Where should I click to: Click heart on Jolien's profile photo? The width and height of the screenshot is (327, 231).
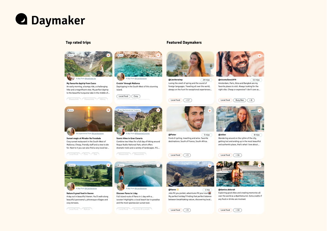[259, 111]
